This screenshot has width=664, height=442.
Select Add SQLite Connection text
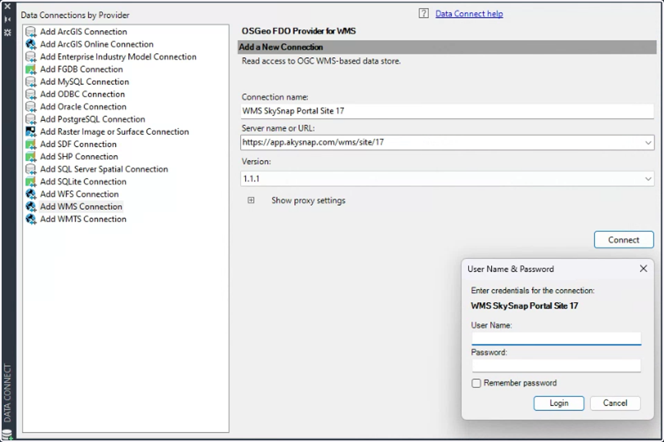pyautogui.click(x=83, y=182)
